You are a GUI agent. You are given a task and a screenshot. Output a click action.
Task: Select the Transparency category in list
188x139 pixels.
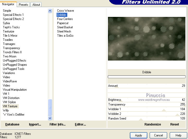click(x=11, y=48)
